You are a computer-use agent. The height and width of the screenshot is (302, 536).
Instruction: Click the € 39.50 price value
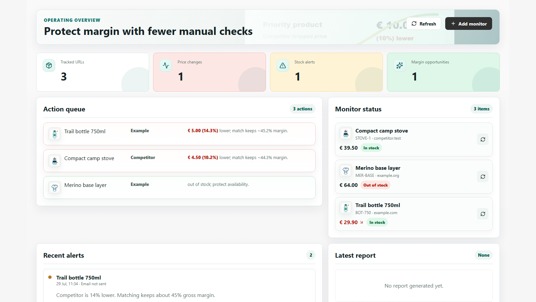[348, 148]
